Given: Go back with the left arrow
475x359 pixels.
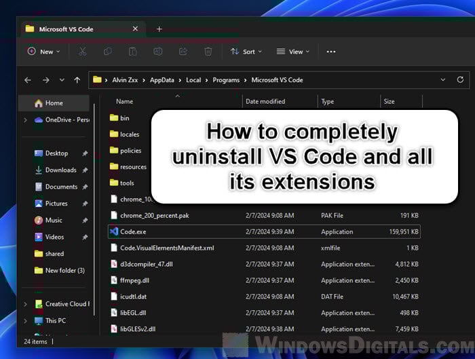Looking at the screenshot, I should (28, 80).
